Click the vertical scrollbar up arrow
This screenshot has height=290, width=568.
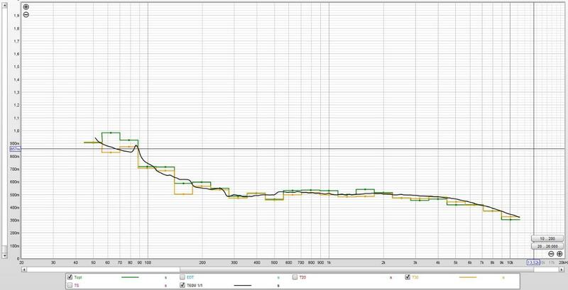point(4,4)
